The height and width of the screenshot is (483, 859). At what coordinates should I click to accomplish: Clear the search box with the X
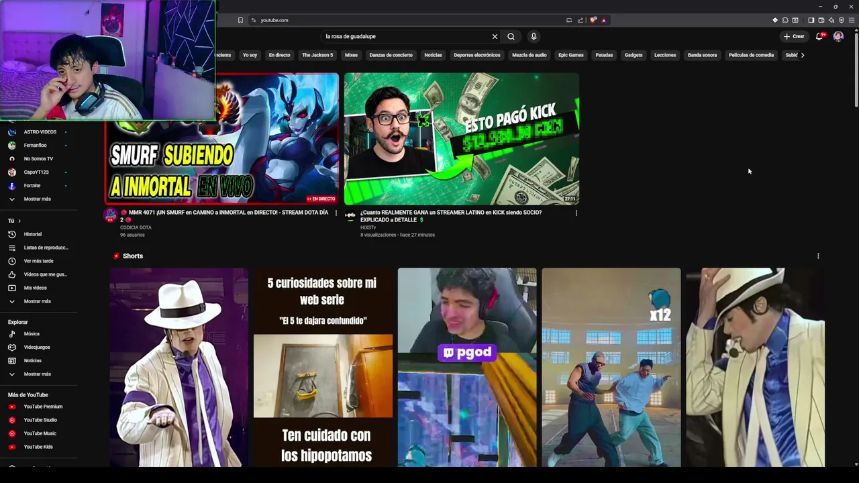(x=495, y=37)
